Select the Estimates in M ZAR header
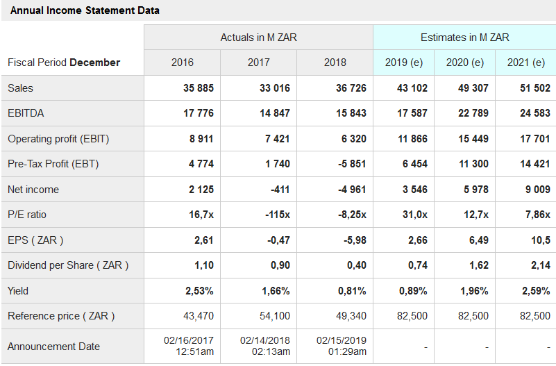Image resolution: width=556 pixels, height=366 pixels. (x=464, y=37)
